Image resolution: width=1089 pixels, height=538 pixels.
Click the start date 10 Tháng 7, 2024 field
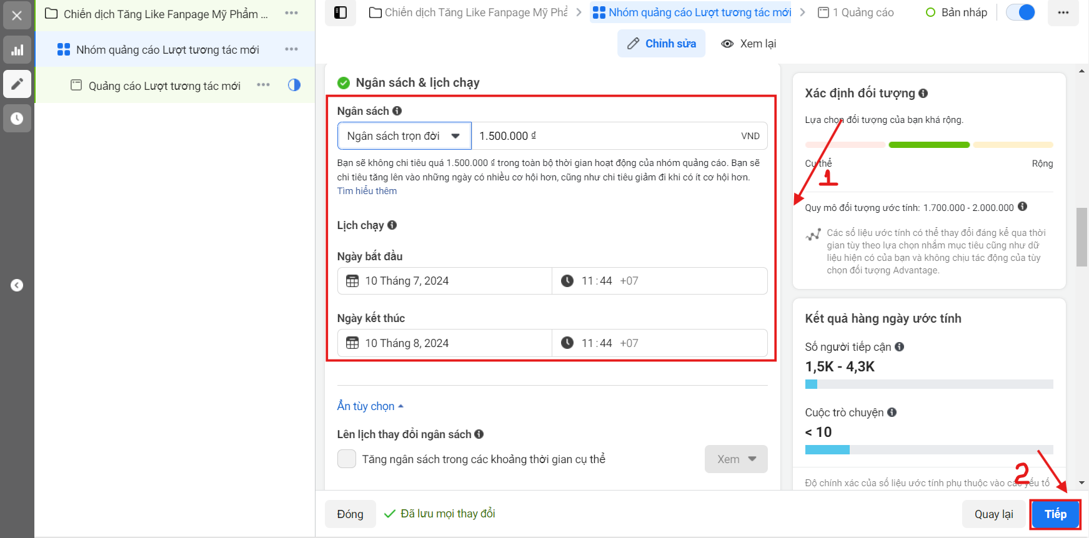[x=445, y=281]
